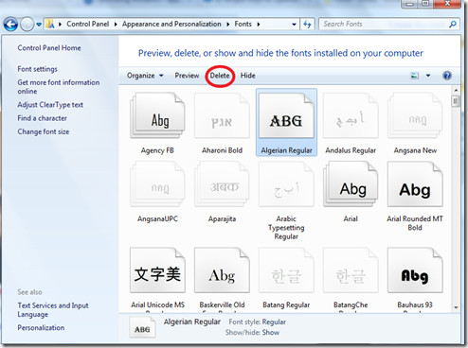Viewport: 468px width, 348px height.
Task: Select the Baskerville Old font icon
Action: point(222,270)
